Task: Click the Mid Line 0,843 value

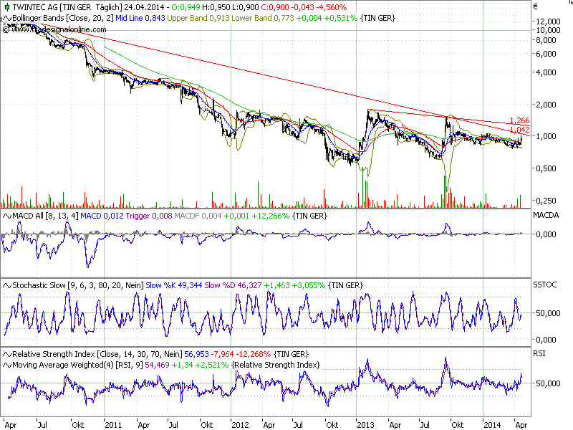Action: pyautogui.click(x=140, y=19)
